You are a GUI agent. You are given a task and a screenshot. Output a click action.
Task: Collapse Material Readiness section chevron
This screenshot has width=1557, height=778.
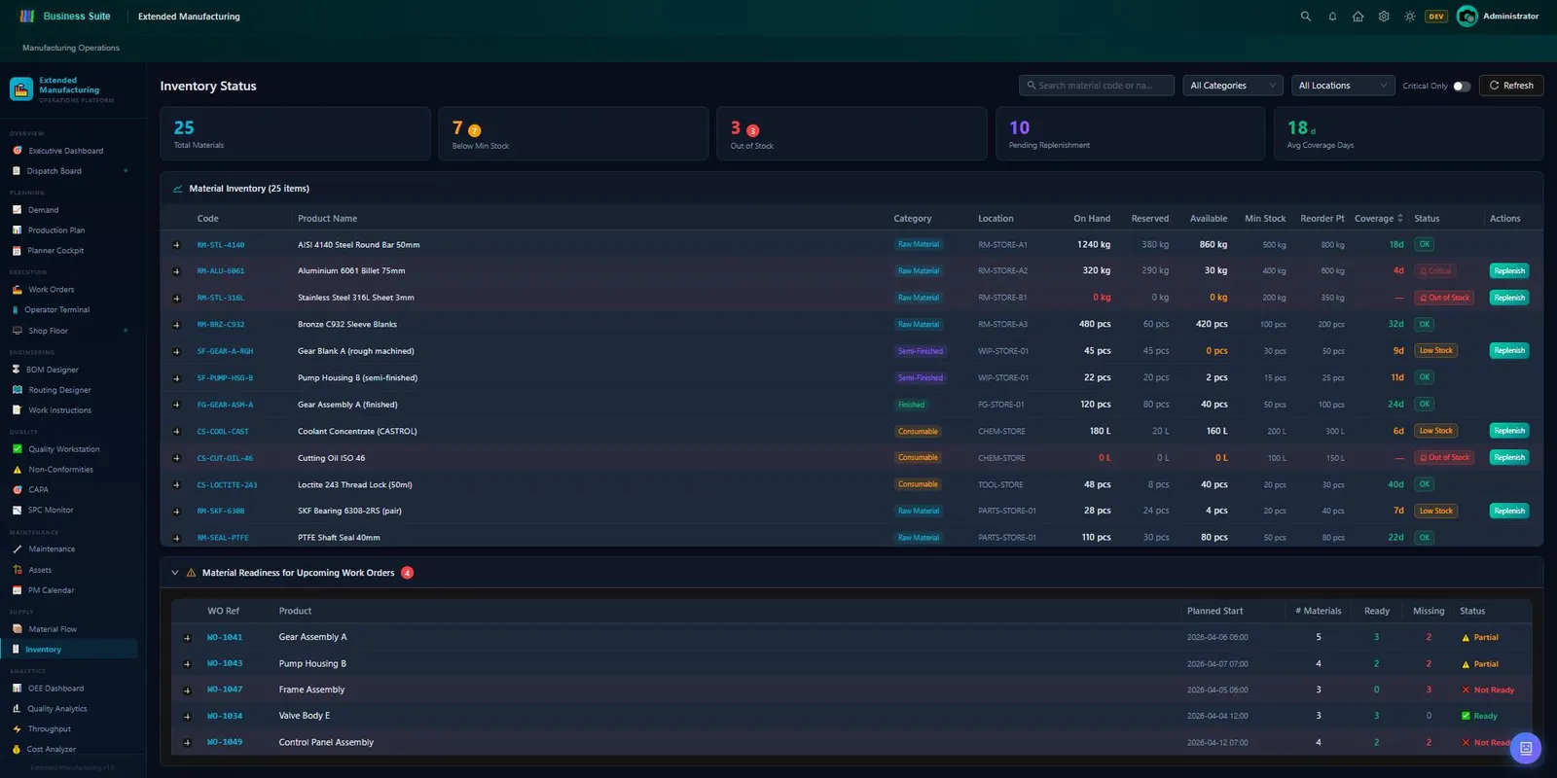pyautogui.click(x=175, y=573)
